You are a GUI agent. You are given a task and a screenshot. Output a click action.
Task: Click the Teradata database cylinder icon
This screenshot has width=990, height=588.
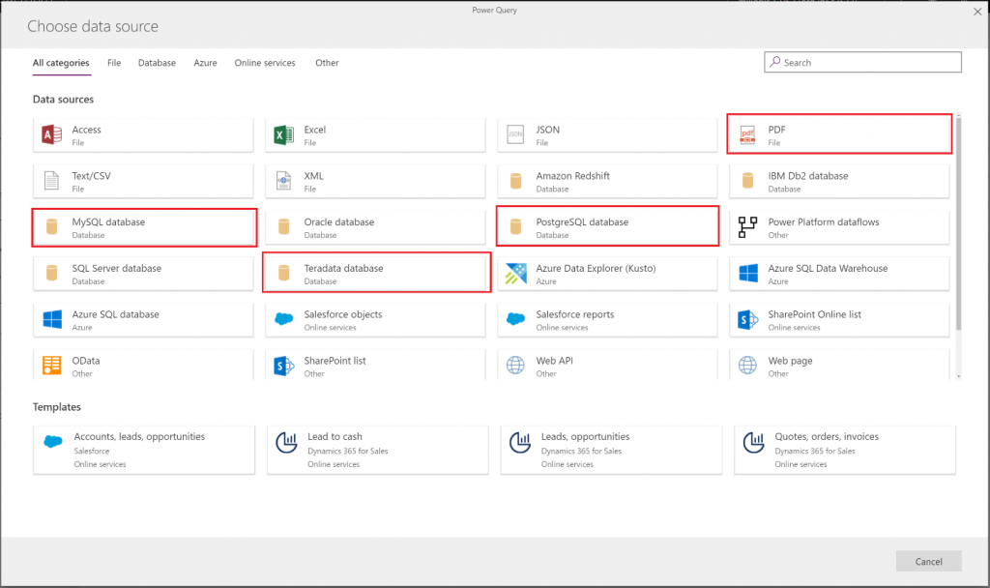pos(283,273)
